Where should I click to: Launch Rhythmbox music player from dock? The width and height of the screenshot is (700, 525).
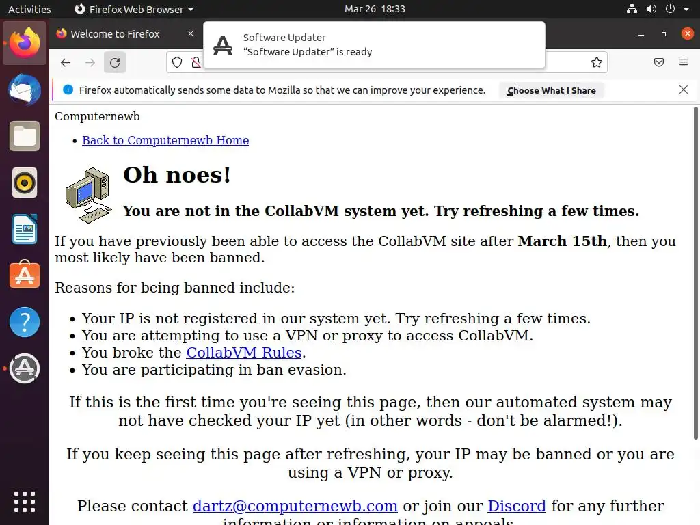[x=25, y=183]
